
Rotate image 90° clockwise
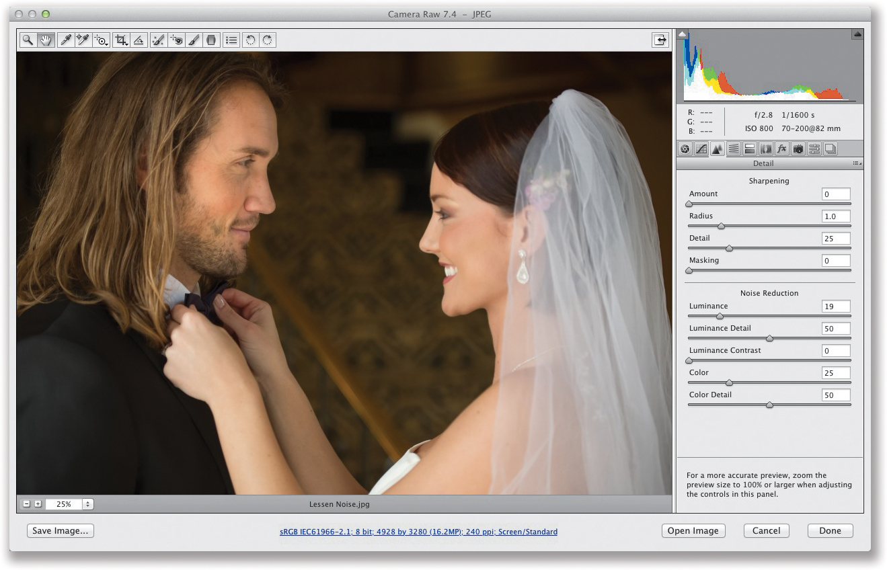(x=268, y=40)
